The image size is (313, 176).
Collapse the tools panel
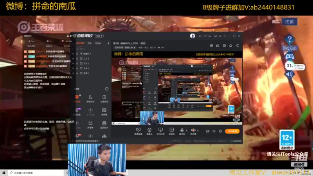(107, 89)
